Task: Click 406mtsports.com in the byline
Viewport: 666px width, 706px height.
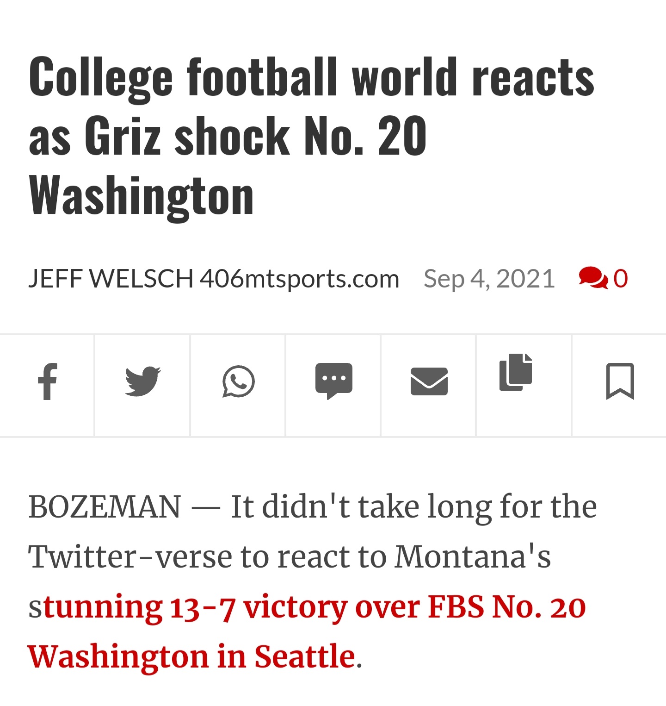Action: (x=299, y=279)
